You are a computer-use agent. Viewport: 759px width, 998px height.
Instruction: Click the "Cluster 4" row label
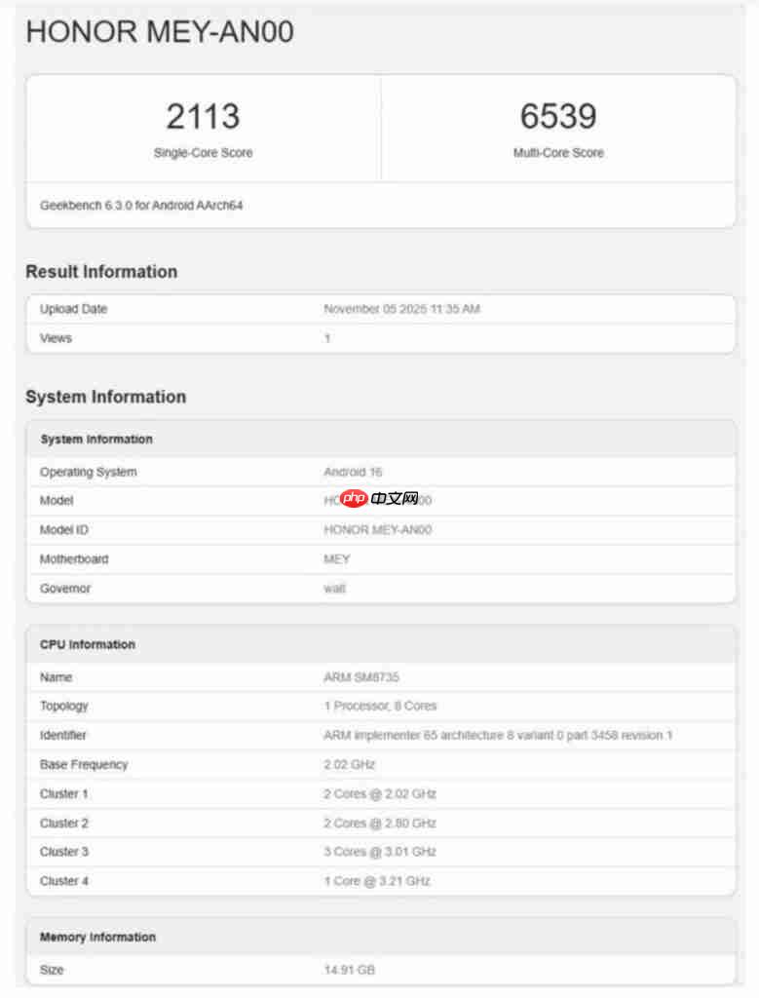(x=64, y=881)
